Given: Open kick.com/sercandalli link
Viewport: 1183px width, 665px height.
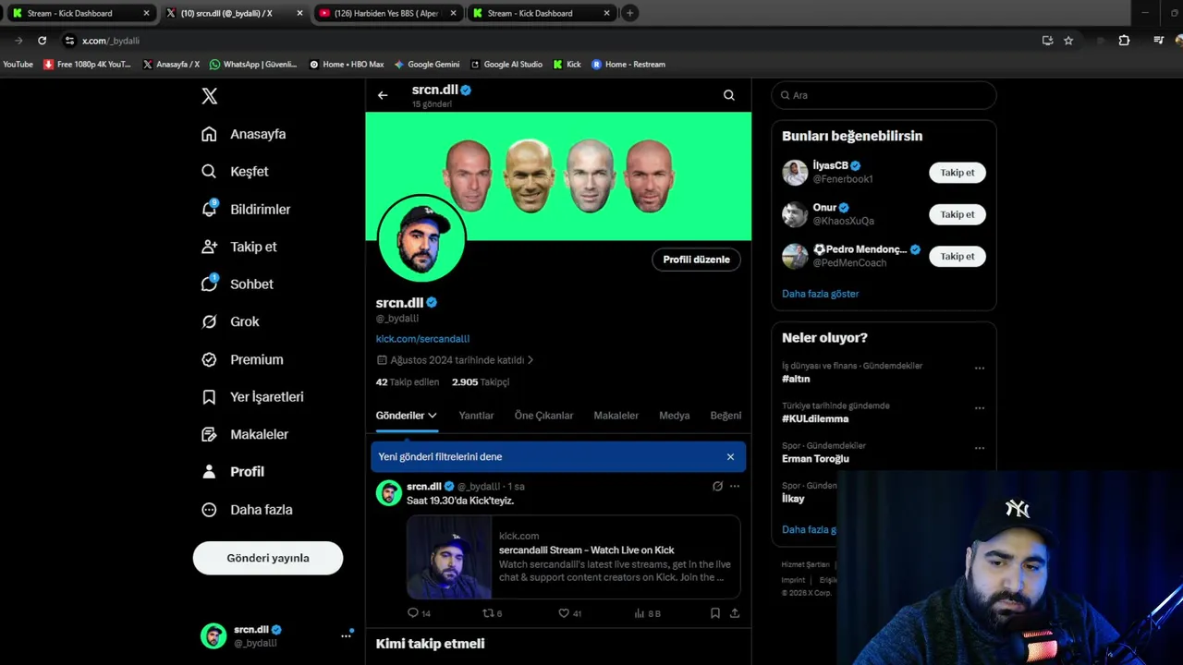Looking at the screenshot, I should pos(422,339).
